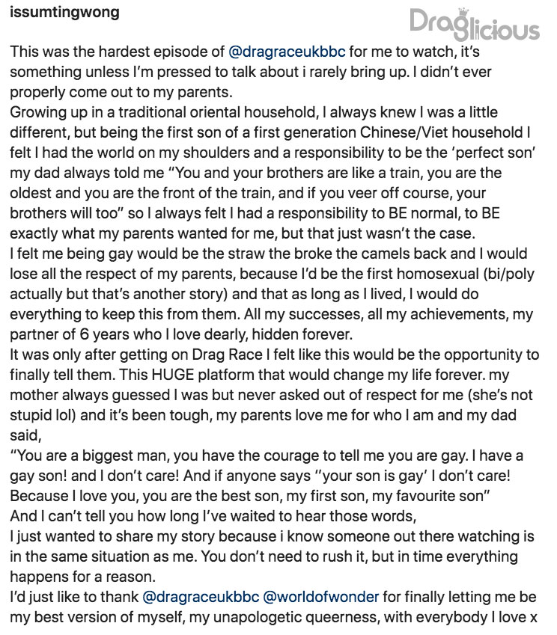Click the line 'properly come out to my parents.'

[121, 92]
